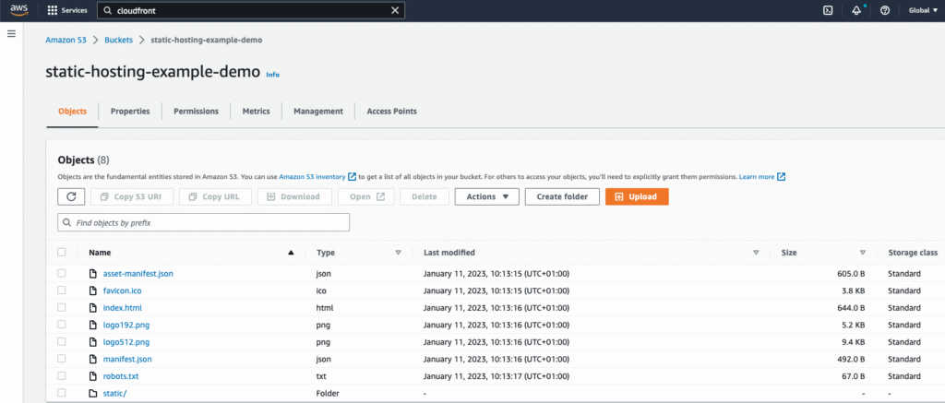Click the Copy URL button

pyautogui.click(x=215, y=196)
